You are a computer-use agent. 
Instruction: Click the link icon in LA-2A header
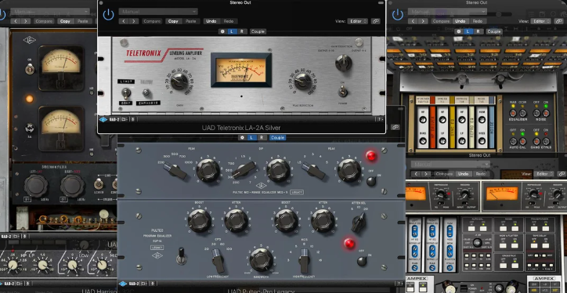[376, 21]
